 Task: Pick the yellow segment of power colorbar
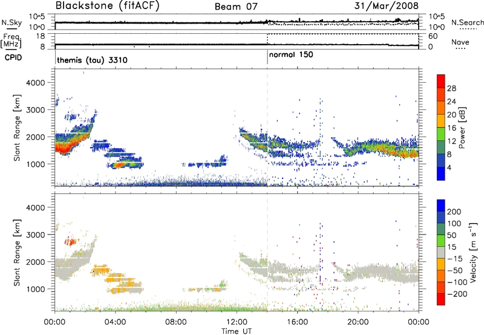coord(441,120)
